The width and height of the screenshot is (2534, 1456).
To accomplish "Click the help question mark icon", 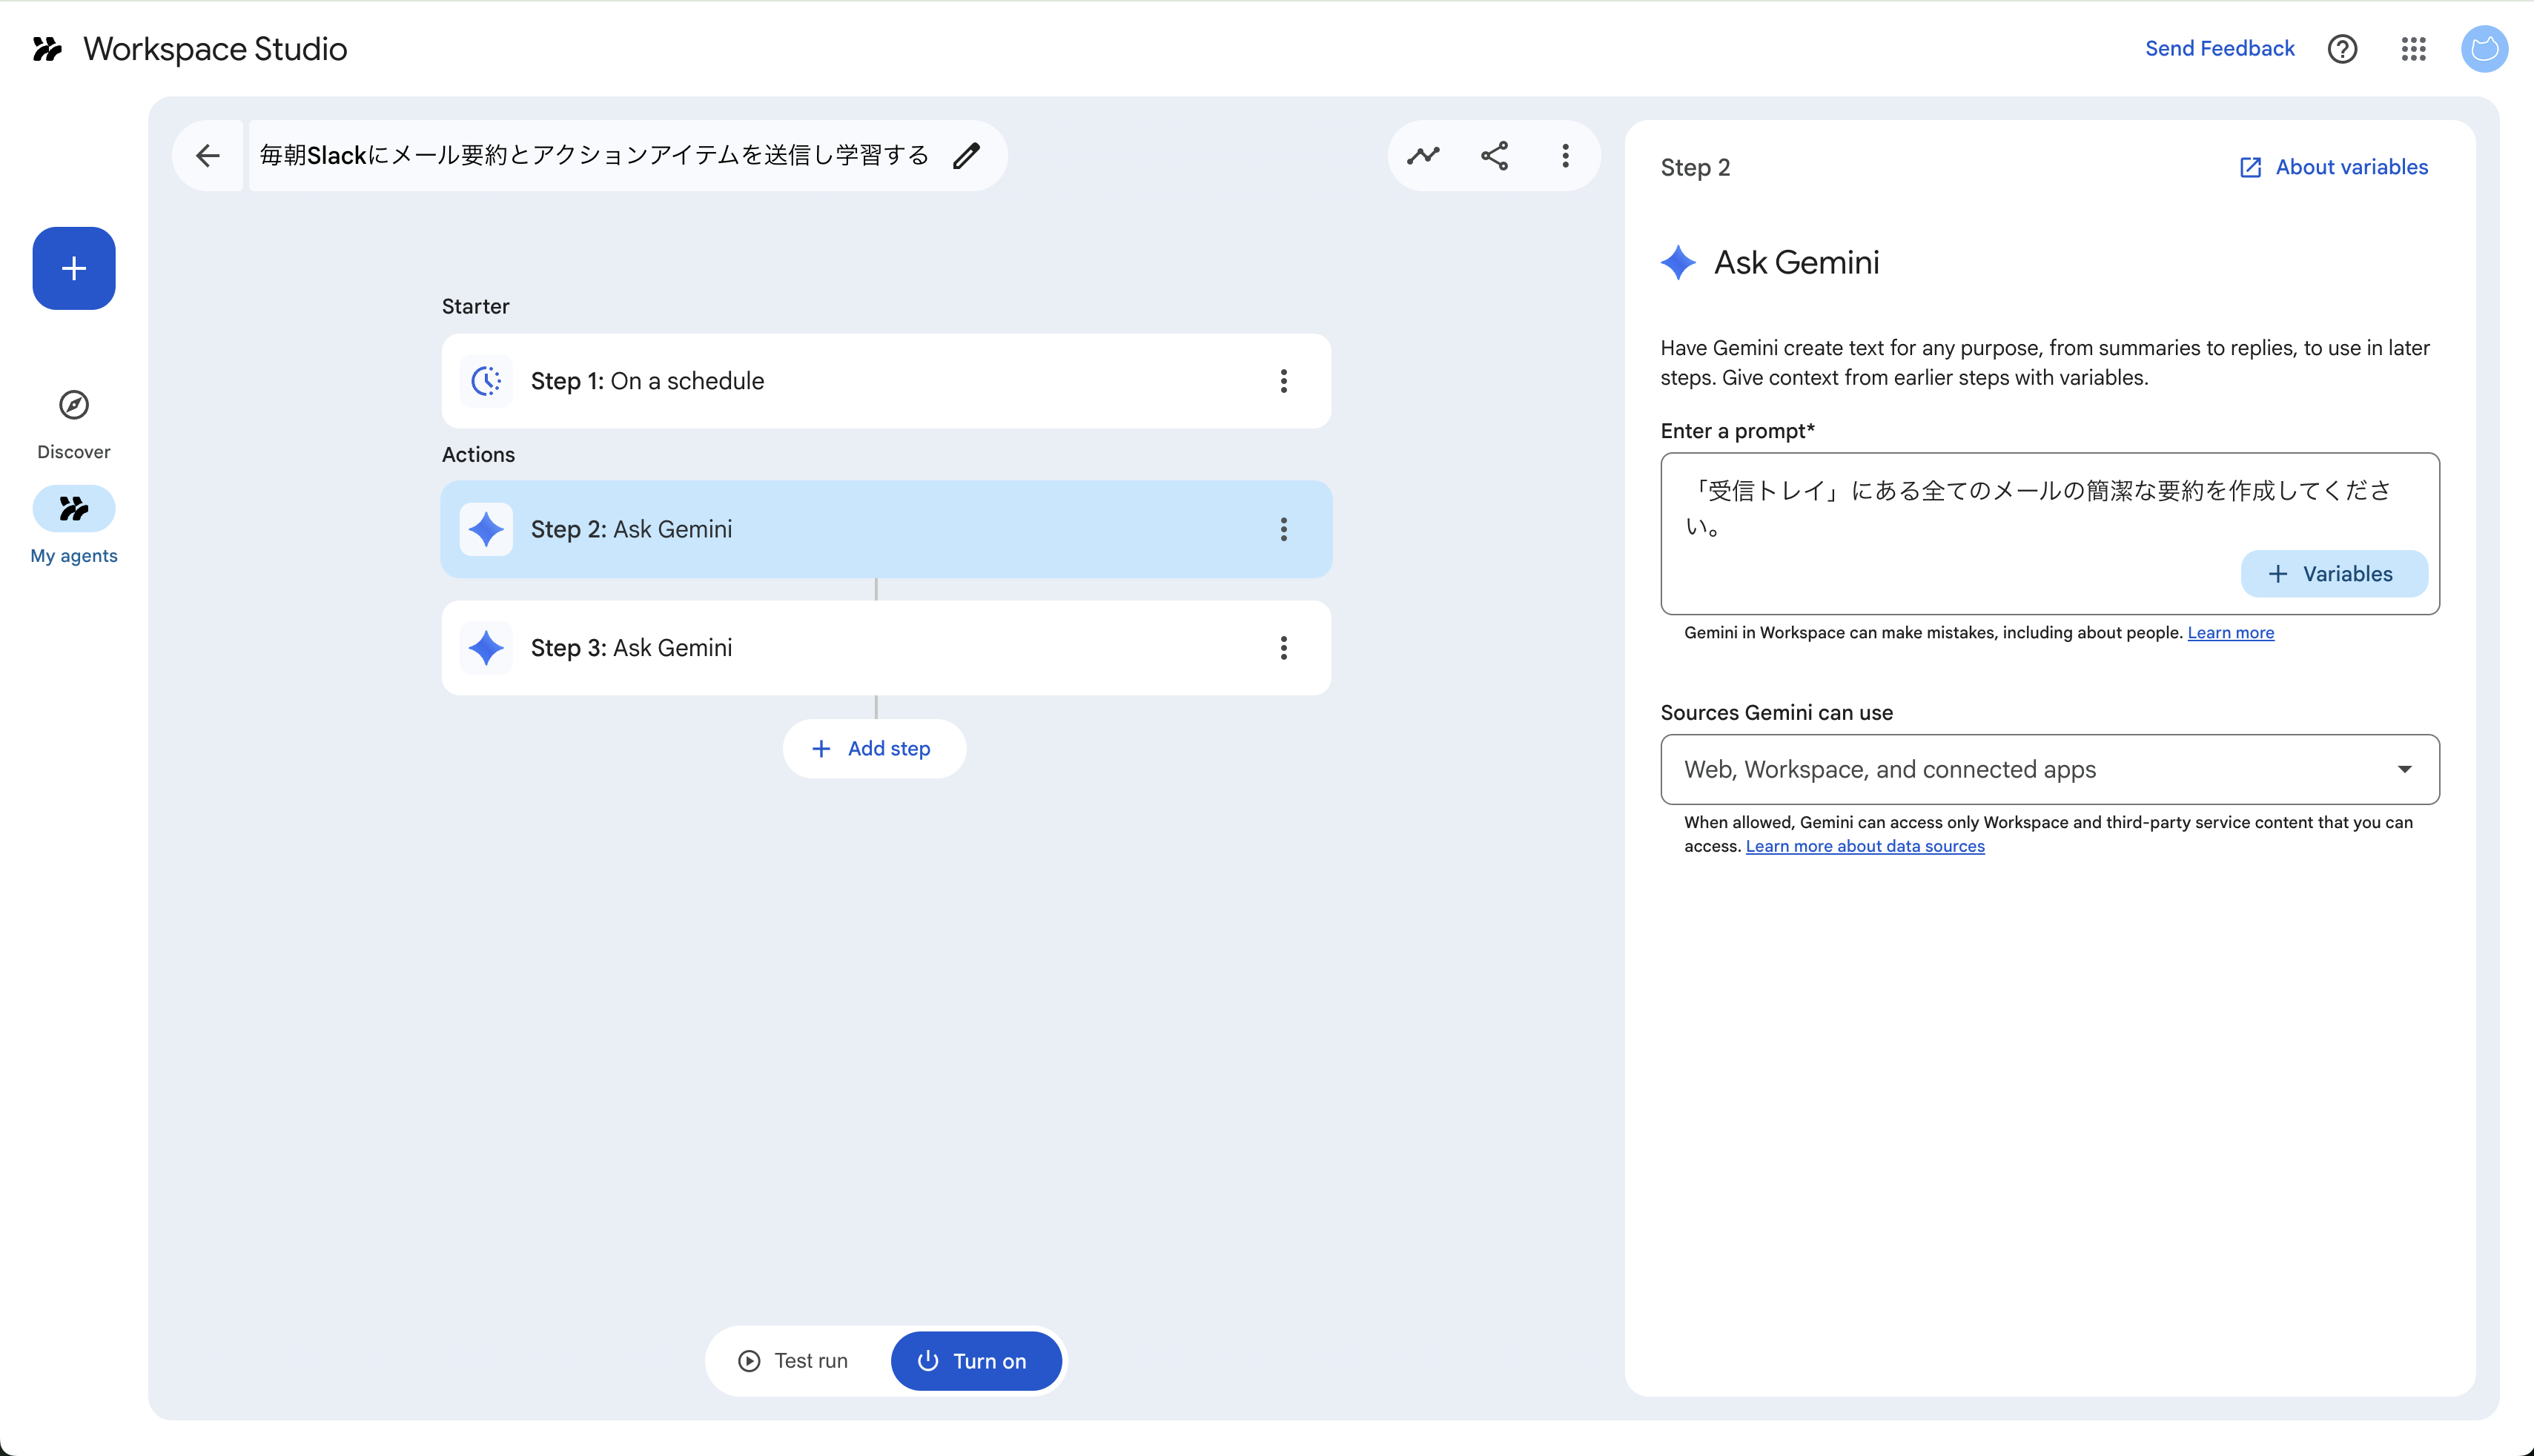I will pyautogui.click(x=2342, y=49).
